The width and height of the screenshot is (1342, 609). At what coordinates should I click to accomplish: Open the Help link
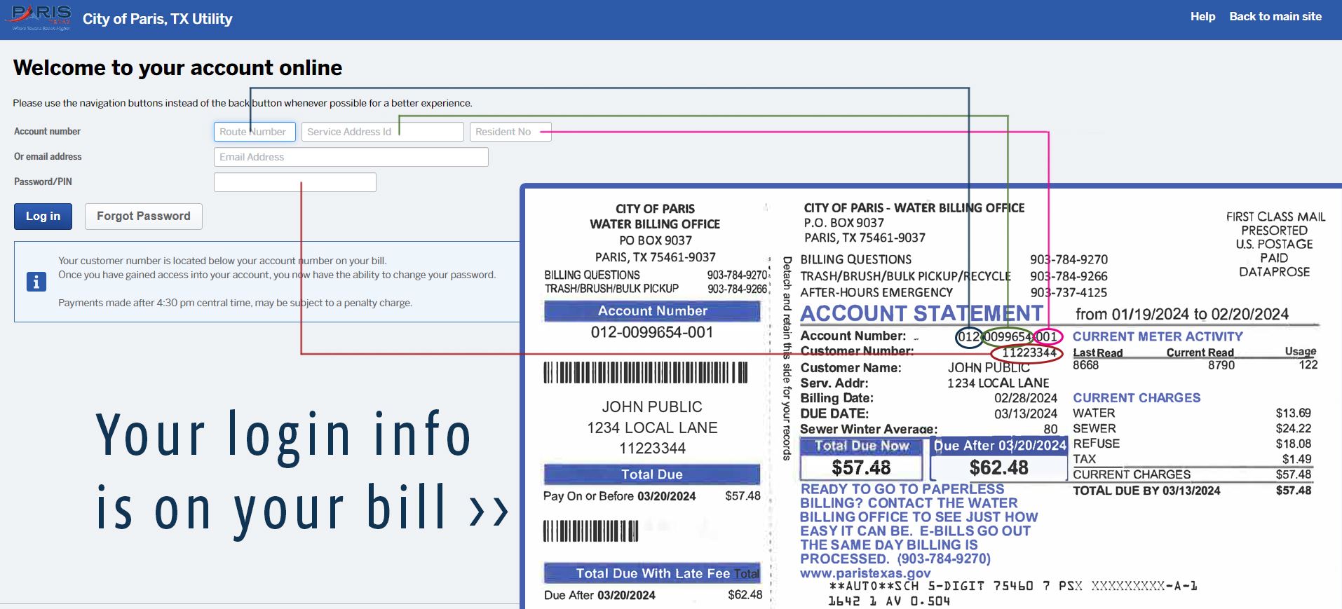pos(1202,17)
